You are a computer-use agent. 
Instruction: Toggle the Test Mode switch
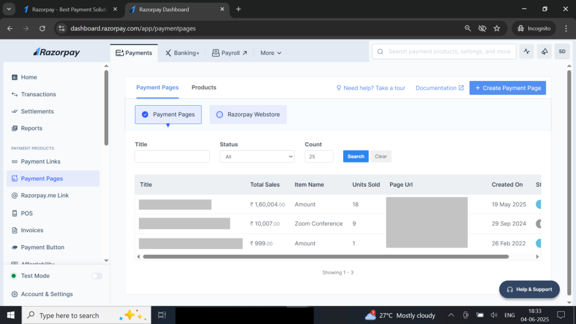[x=97, y=276]
